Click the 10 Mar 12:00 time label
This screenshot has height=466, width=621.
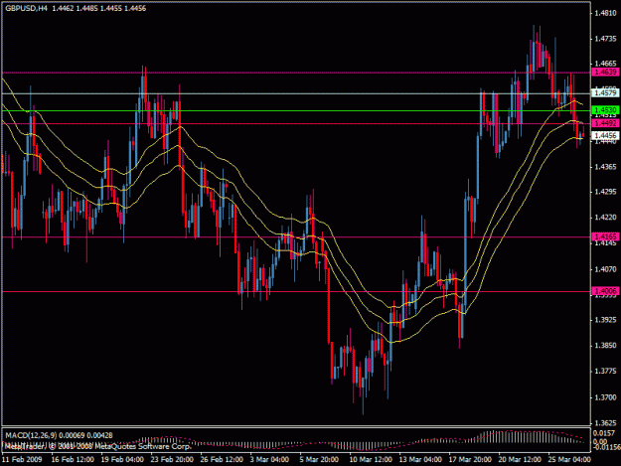click(x=371, y=460)
